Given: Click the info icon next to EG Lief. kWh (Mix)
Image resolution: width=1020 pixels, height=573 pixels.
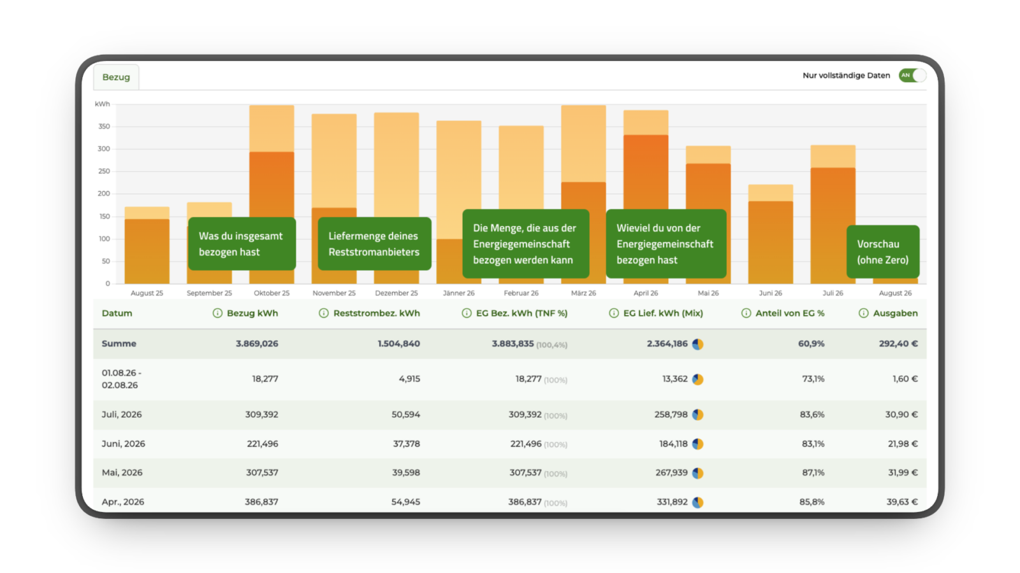Looking at the screenshot, I should [x=614, y=313].
